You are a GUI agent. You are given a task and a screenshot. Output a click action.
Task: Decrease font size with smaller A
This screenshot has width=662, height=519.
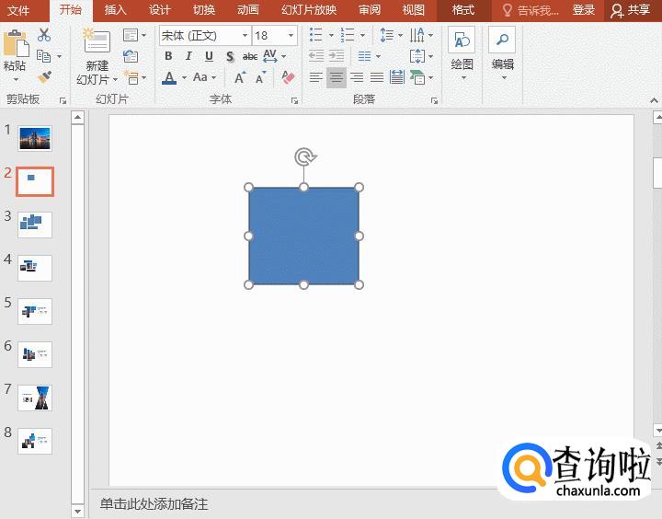point(260,77)
